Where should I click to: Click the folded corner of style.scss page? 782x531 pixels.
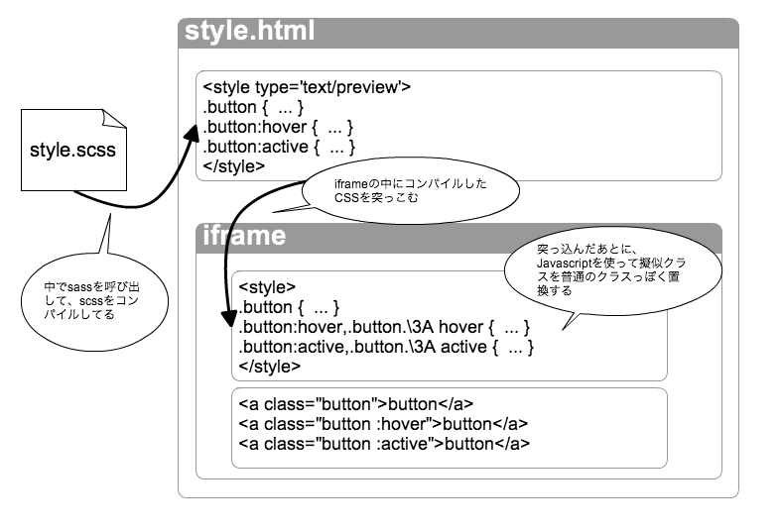pyautogui.click(x=113, y=119)
